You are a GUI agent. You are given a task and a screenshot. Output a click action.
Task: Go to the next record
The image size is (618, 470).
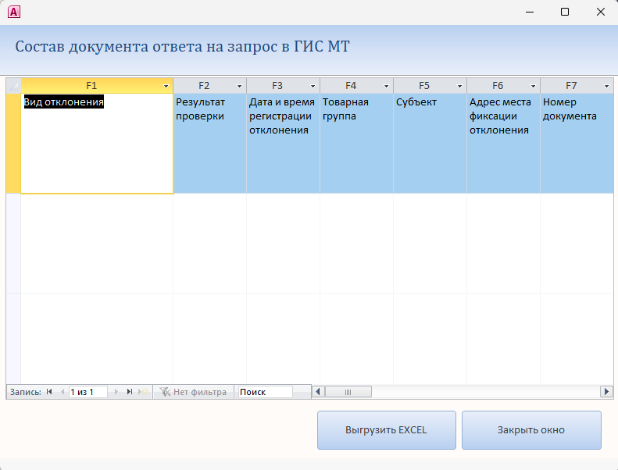[116, 392]
